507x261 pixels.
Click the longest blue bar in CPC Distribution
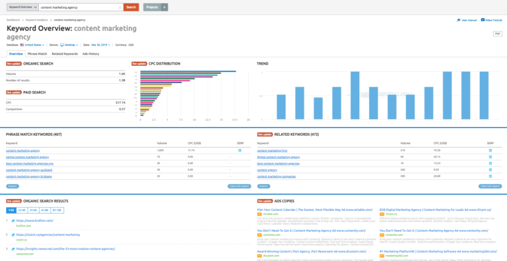[x=188, y=71]
